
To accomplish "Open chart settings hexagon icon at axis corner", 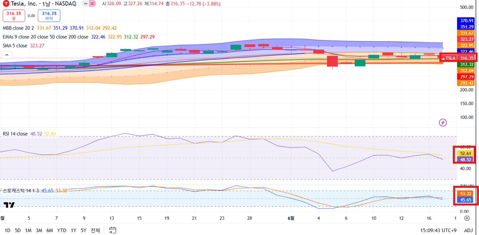I will tap(467, 218).
